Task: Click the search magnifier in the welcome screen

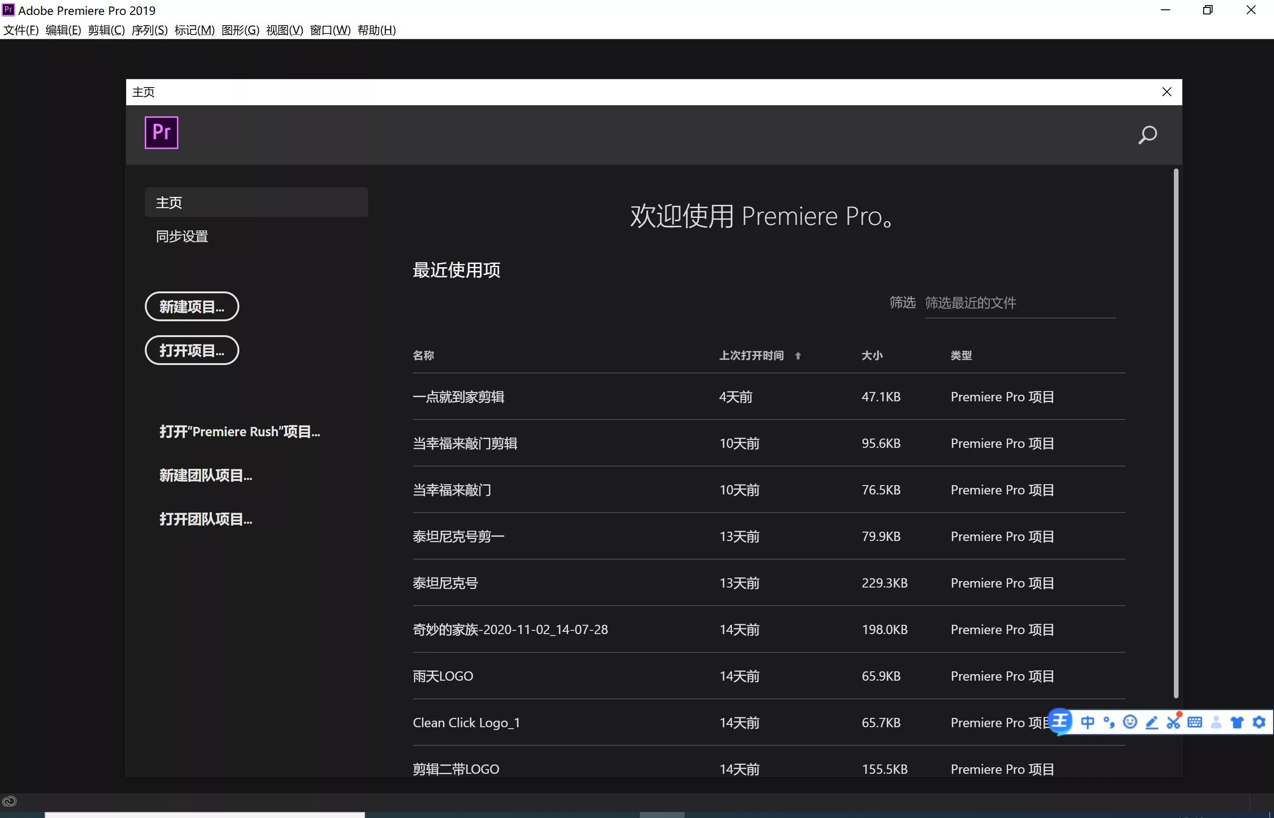Action: [1147, 135]
